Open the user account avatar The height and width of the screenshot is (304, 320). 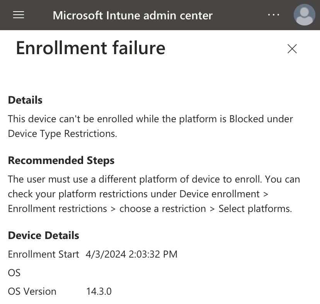click(x=304, y=15)
